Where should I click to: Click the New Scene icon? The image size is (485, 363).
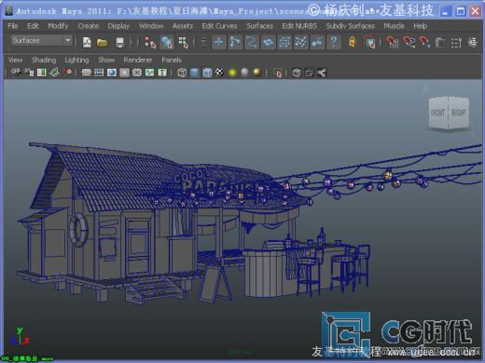87,42
